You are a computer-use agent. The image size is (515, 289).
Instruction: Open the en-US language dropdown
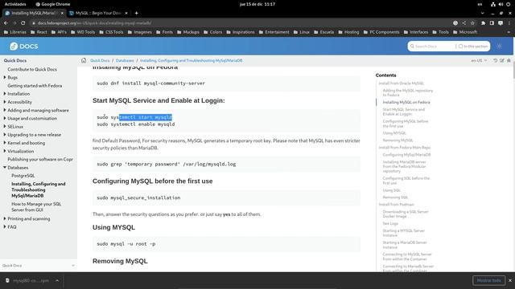coord(479,61)
